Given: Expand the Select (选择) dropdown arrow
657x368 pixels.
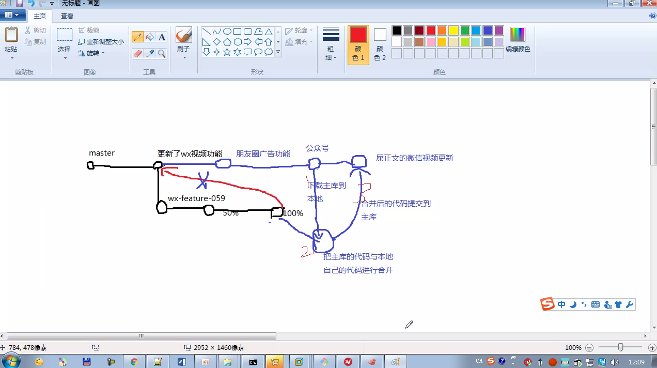Looking at the screenshot, I should pyautogui.click(x=65, y=57).
